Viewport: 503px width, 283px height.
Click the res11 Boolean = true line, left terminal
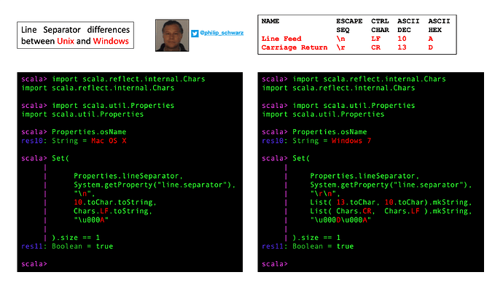point(67,247)
